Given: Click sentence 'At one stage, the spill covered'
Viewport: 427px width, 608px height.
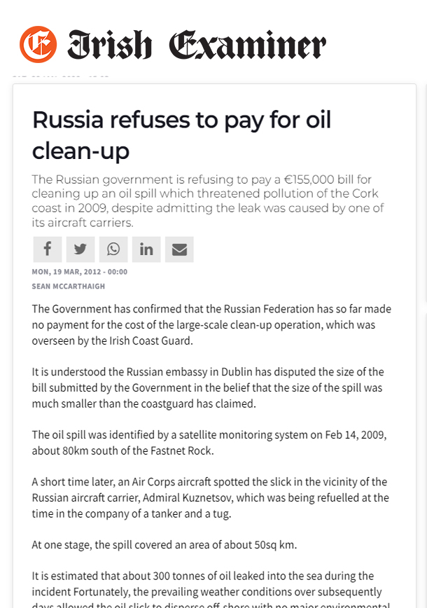Looking at the screenshot, I should [x=164, y=545].
